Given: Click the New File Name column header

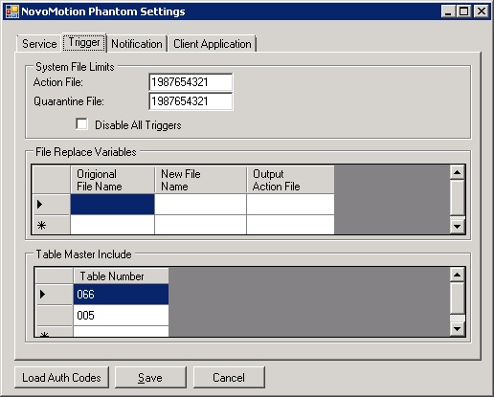Looking at the screenshot, I should [x=200, y=180].
